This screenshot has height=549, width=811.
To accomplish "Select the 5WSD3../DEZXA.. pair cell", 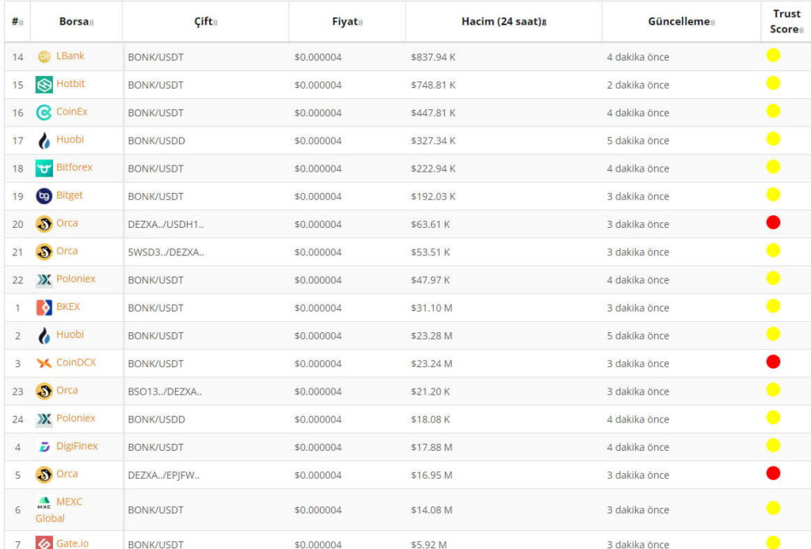I will pyautogui.click(x=166, y=252).
